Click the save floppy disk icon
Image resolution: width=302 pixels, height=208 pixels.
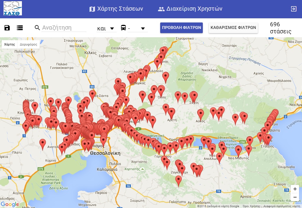coord(7,28)
